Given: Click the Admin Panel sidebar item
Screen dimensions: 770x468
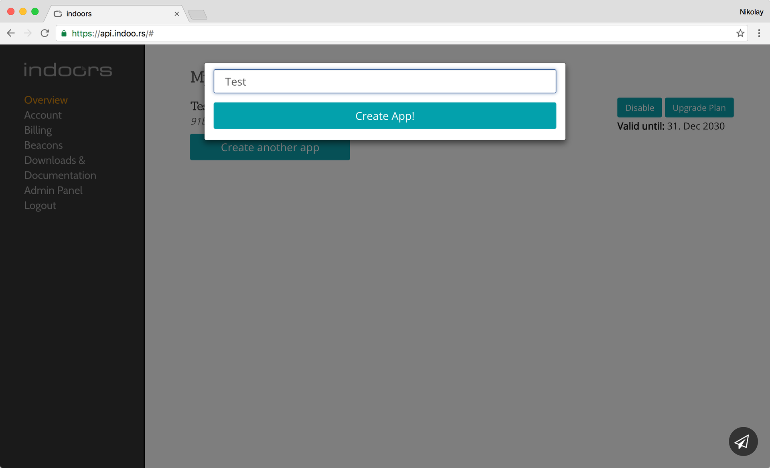Looking at the screenshot, I should pyautogui.click(x=53, y=190).
